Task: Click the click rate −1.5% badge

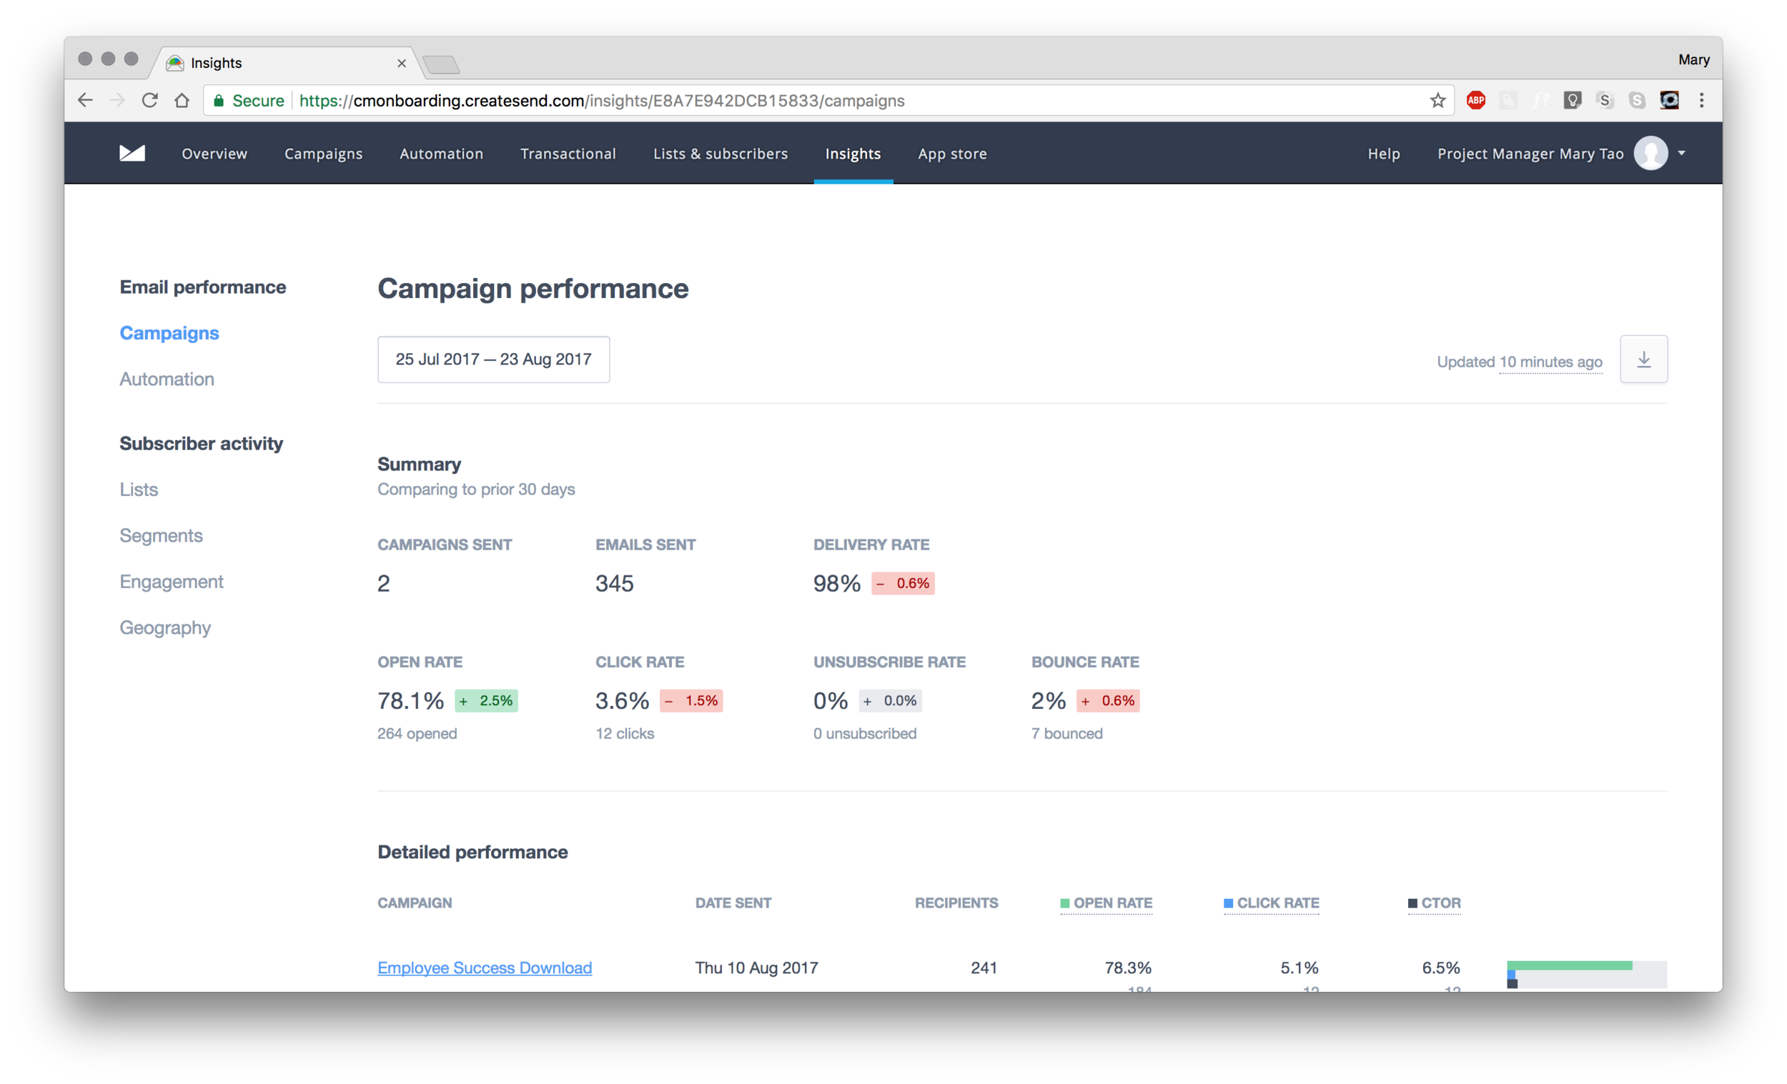Action: [690, 700]
